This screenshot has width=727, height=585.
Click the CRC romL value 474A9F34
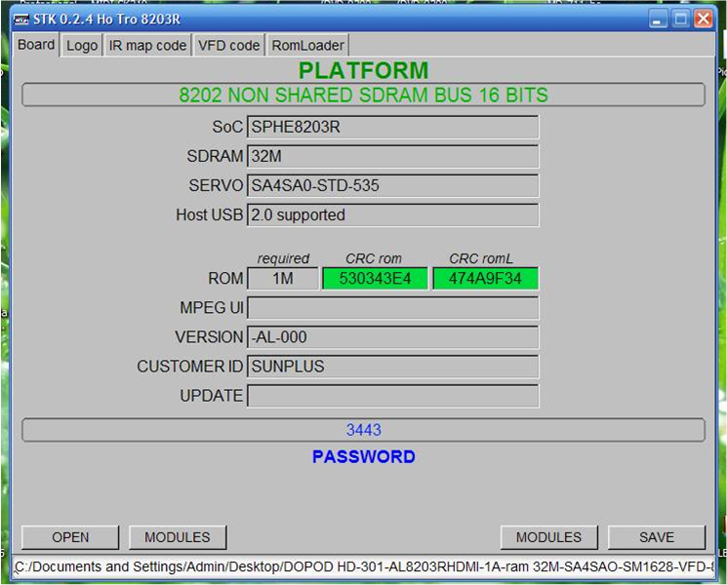(x=485, y=279)
